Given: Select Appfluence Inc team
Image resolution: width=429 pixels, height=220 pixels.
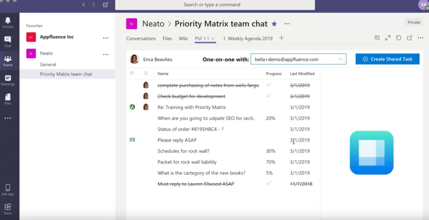Looking at the screenshot, I should 57,37.
